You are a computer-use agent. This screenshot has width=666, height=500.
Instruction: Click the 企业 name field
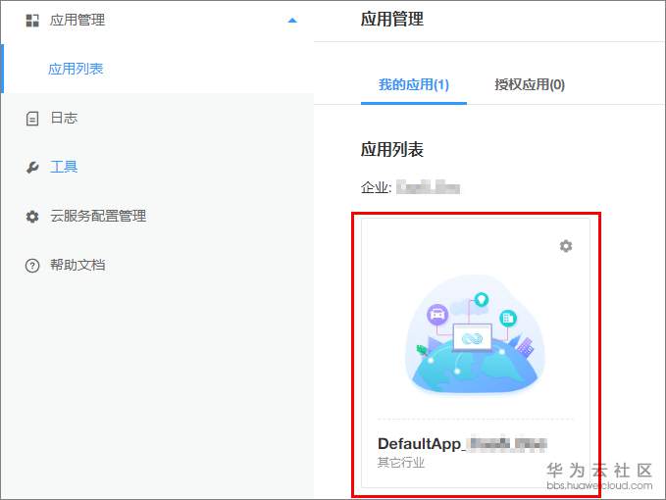coord(428,187)
